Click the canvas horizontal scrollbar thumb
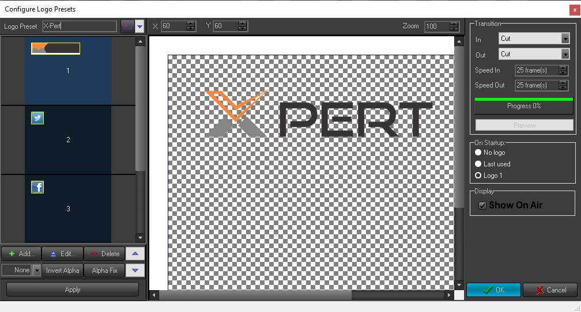Screen dimensions: 581x312 pyautogui.click(x=255, y=295)
